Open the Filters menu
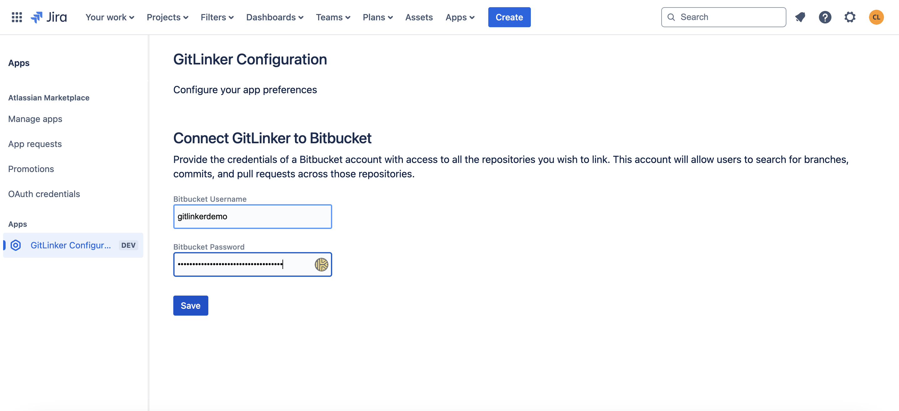Viewport: 899px width, 411px height. pyautogui.click(x=217, y=17)
